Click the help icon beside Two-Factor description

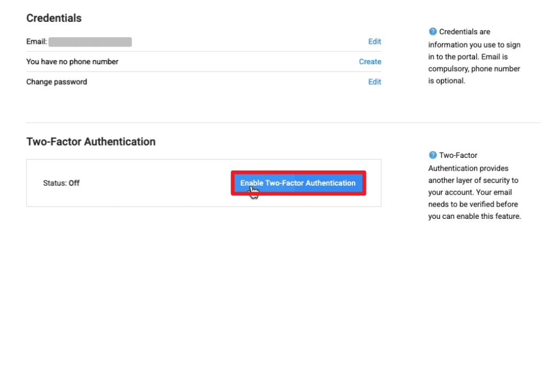point(433,155)
